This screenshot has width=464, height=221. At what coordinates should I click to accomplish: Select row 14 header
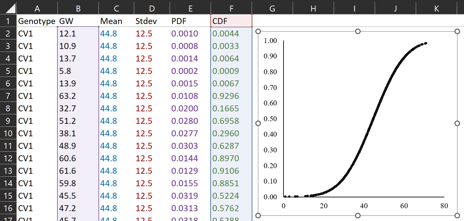(8, 183)
